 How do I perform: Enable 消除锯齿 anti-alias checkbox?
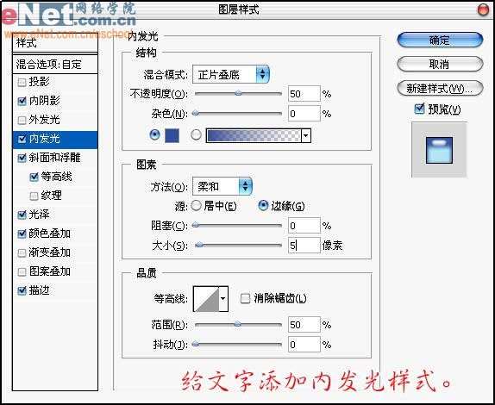point(245,298)
